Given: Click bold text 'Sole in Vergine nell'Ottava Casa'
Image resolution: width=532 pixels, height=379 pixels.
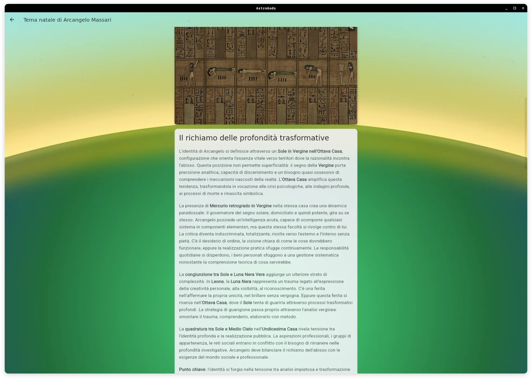Looking at the screenshot, I should (x=310, y=151).
